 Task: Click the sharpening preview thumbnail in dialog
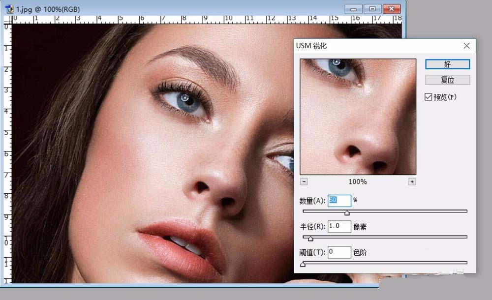tap(358, 117)
